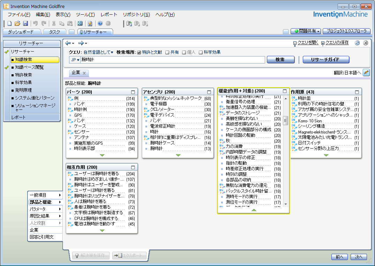Click the second repository database icon
Viewport: 375px width, 266px height.
[x=137, y=23]
